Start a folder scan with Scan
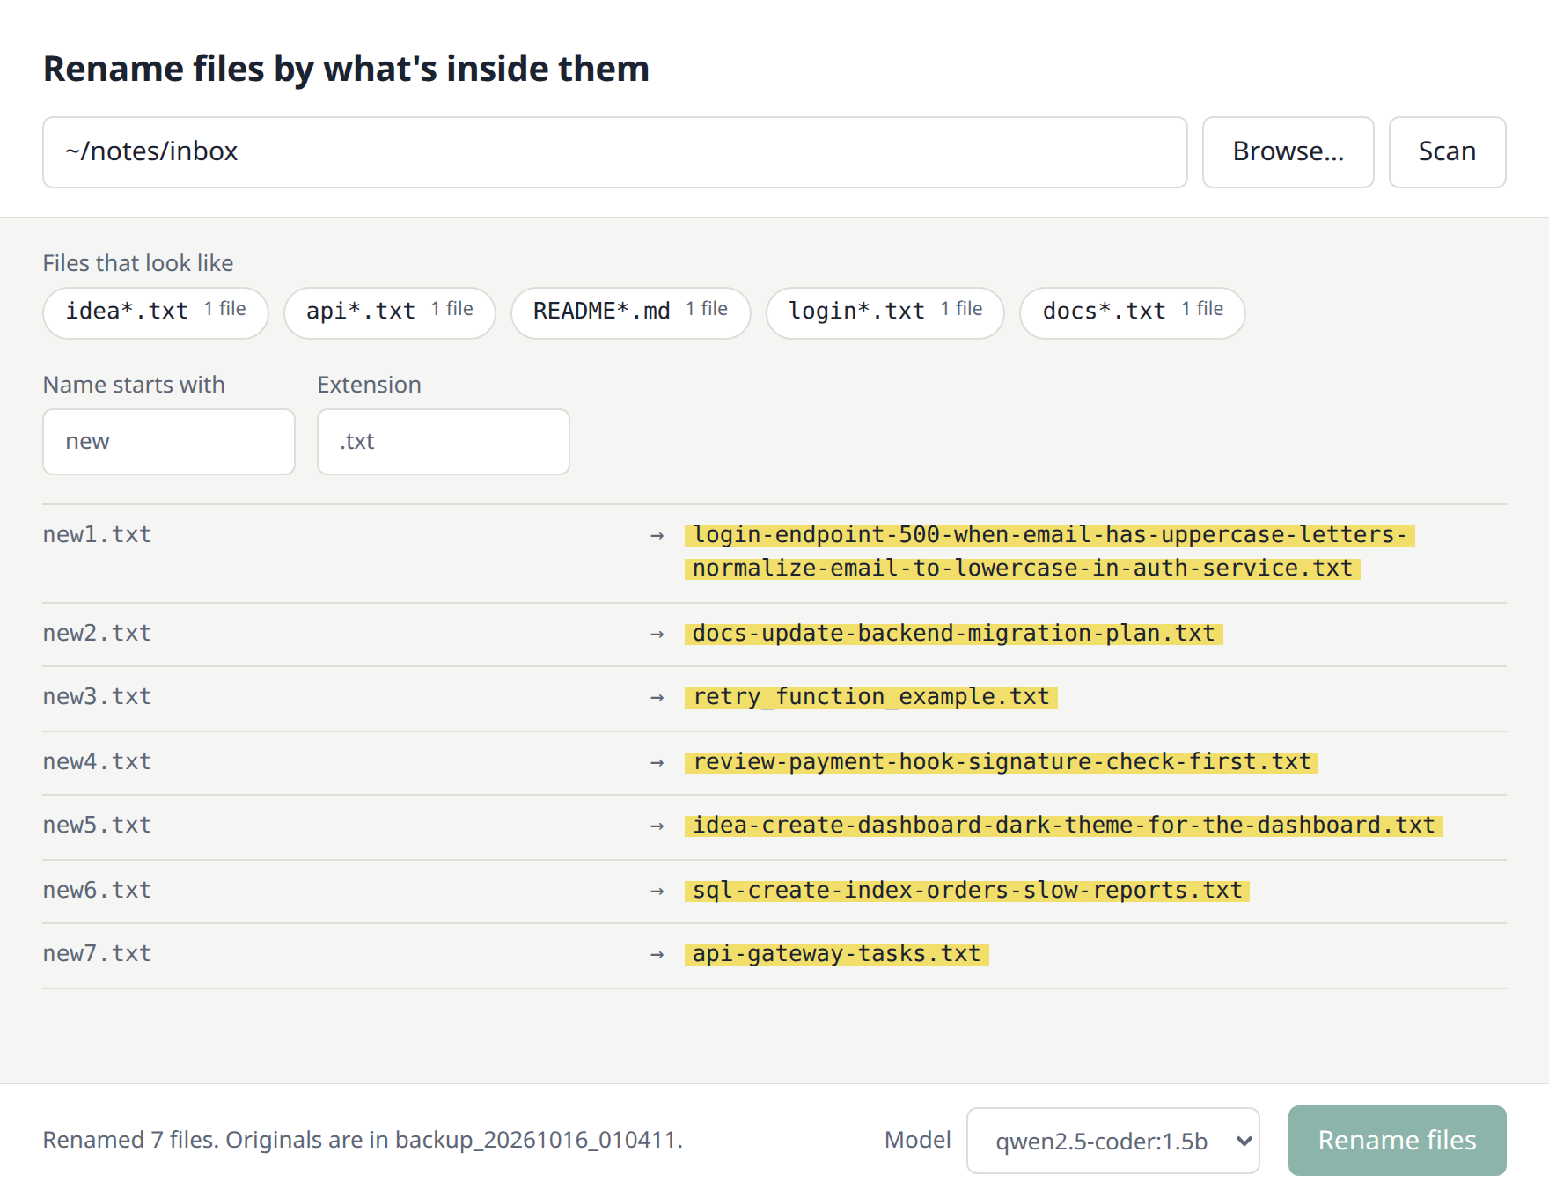Screen dimensions: 1549x1197 1447,152
